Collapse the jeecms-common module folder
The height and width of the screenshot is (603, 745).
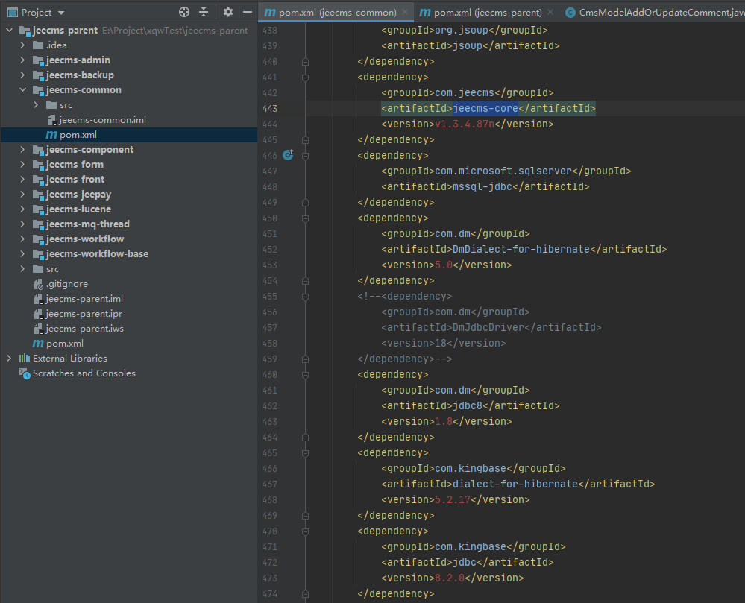click(x=22, y=90)
